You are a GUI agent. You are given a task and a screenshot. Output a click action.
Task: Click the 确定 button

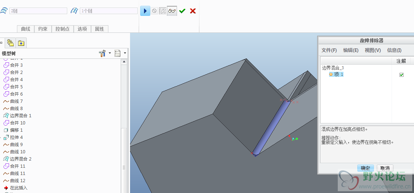click(365, 168)
